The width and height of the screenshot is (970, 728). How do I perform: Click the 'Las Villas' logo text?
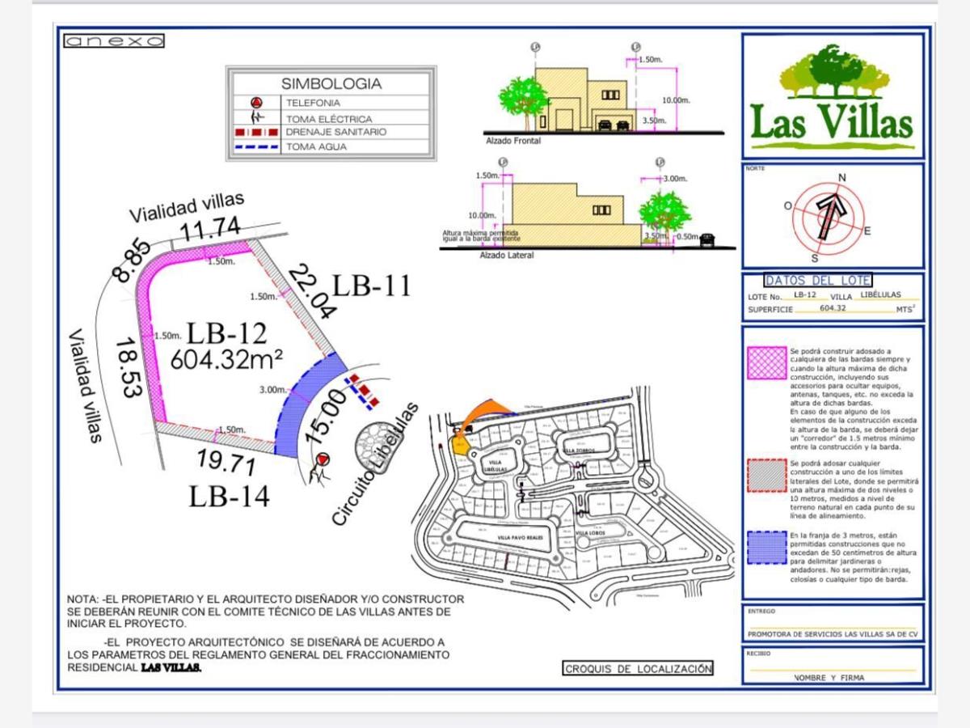coord(832,123)
